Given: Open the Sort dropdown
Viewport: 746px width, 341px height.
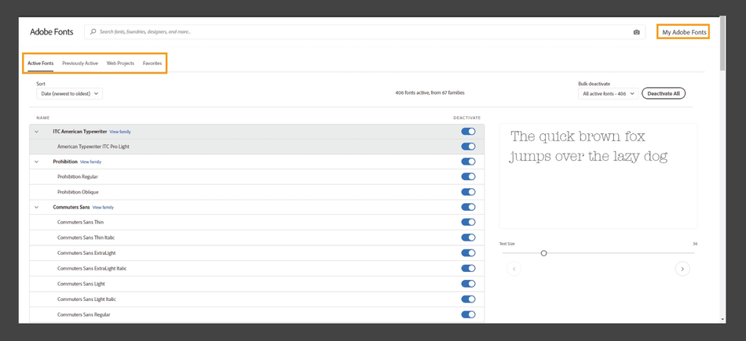Looking at the screenshot, I should tap(69, 93).
